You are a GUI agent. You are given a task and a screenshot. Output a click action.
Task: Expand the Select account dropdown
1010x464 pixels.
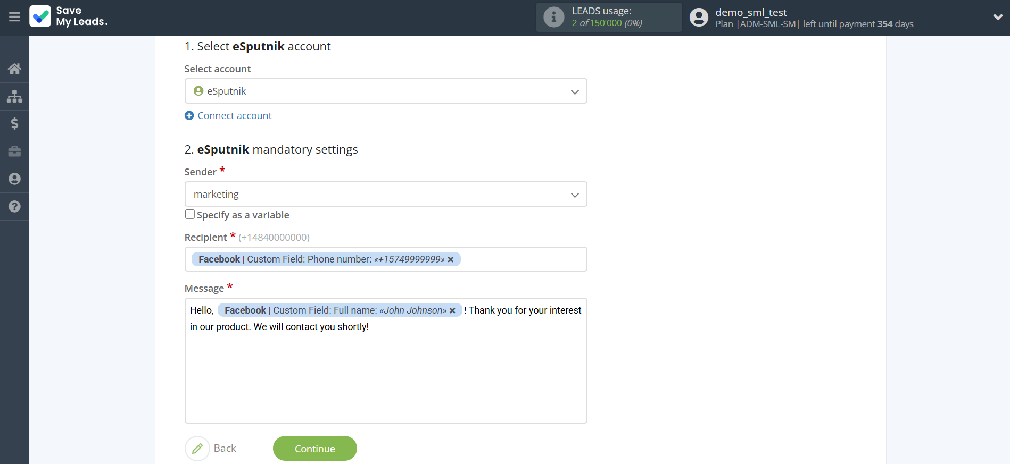point(385,91)
